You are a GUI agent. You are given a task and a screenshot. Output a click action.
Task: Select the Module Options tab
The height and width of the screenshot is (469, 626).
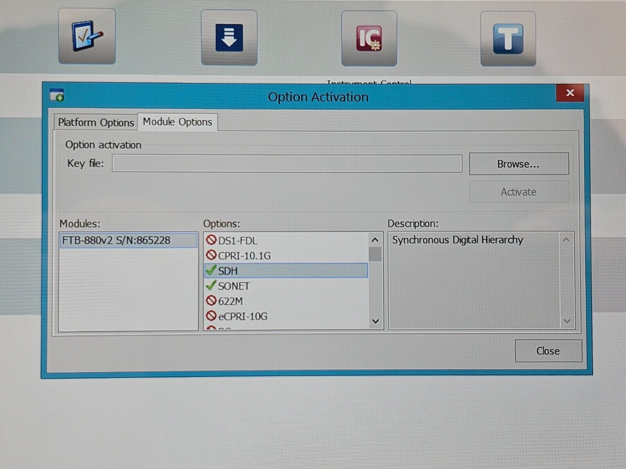tap(178, 122)
